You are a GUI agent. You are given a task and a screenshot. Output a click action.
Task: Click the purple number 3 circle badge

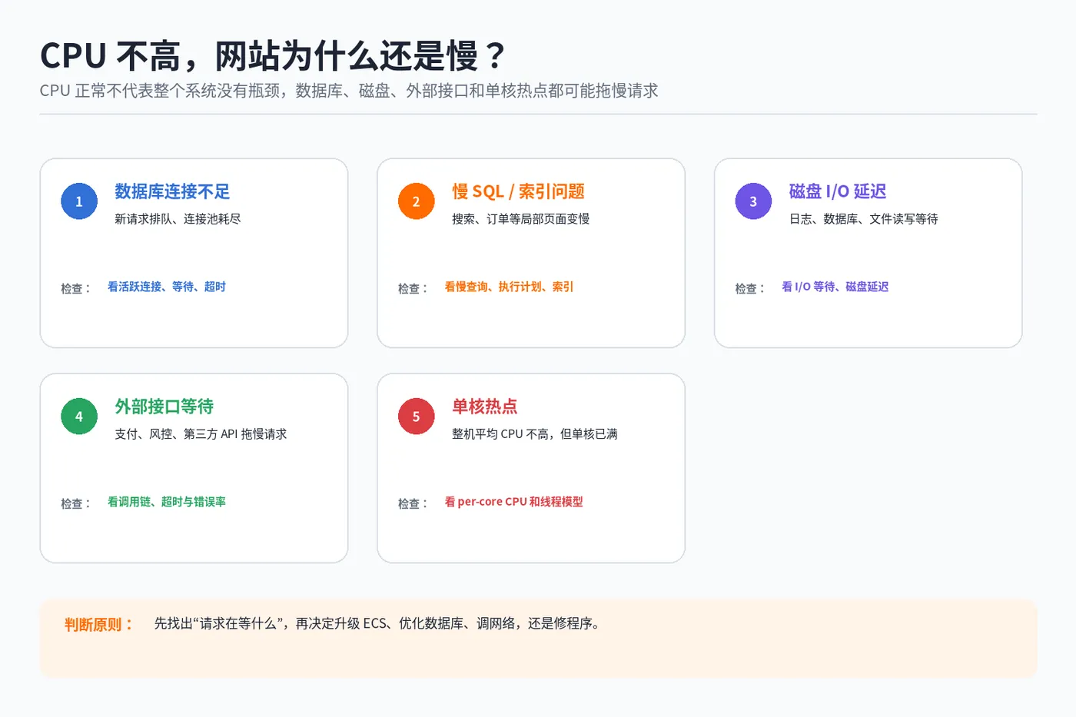click(x=753, y=201)
